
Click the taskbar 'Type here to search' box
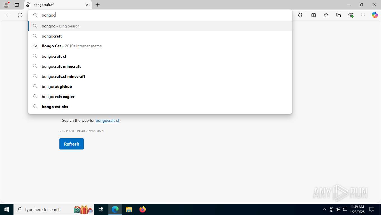click(54, 209)
